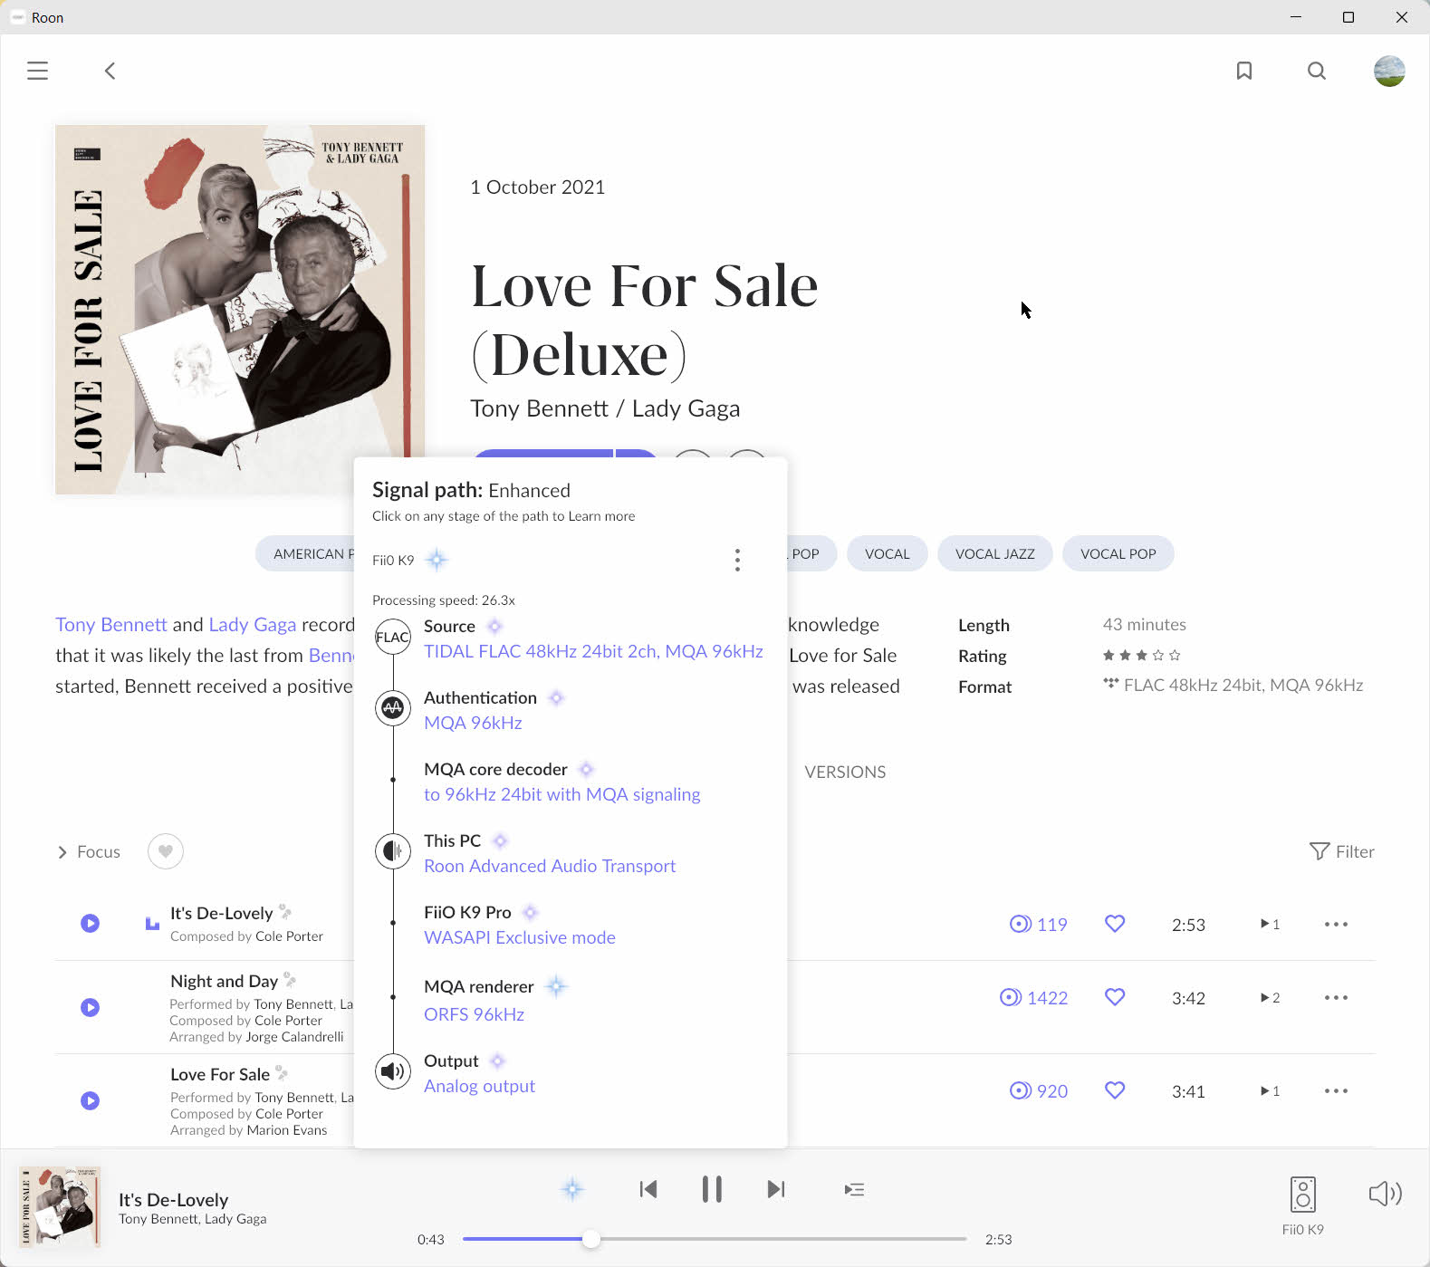The image size is (1430, 1267).
Task: Open the play queue icon
Action: click(854, 1189)
